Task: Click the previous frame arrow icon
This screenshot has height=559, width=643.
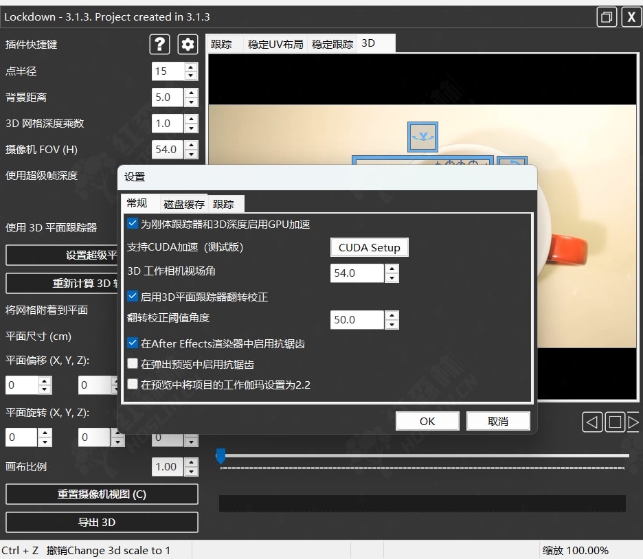Action: tap(591, 422)
